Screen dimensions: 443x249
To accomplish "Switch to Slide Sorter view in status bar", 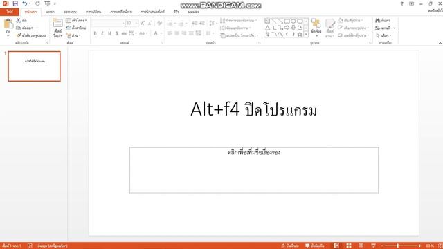I will coord(349,246).
